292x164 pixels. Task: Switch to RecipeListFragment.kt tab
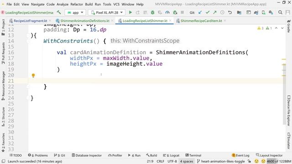coord(30,20)
